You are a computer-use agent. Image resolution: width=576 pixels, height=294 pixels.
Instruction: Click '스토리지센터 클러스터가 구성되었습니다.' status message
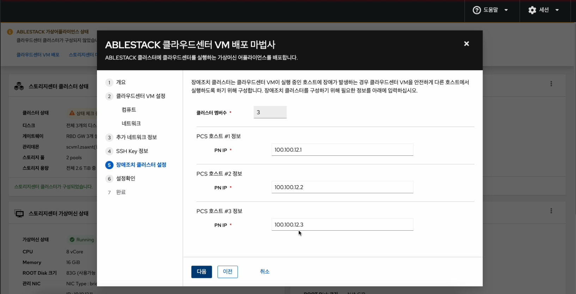[x=54, y=187]
